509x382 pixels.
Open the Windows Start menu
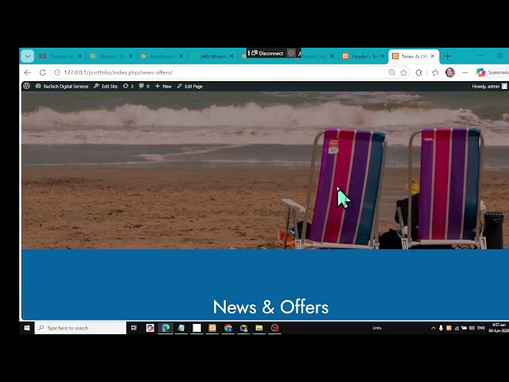tap(27, 328)
